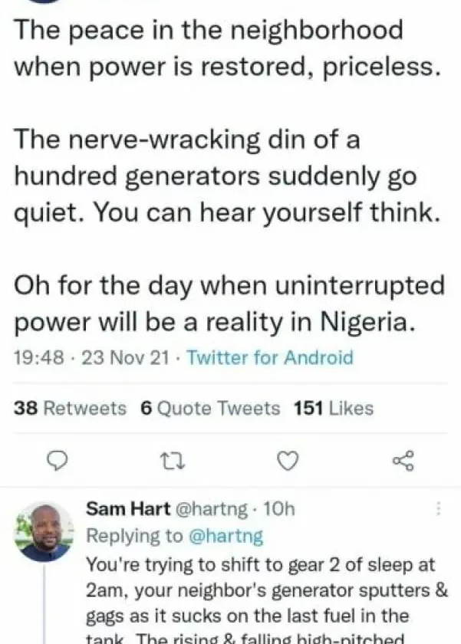Click the sentence about uninterrupted power in Nigeria

pos(229,304)
